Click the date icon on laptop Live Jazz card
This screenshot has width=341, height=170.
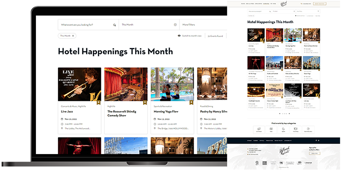tap(62, 119)
